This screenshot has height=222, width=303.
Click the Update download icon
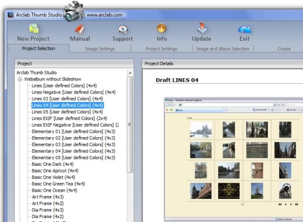[x=202, y=28]
